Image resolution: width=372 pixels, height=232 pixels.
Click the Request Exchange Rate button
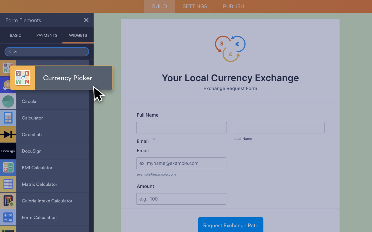[230, 225]
